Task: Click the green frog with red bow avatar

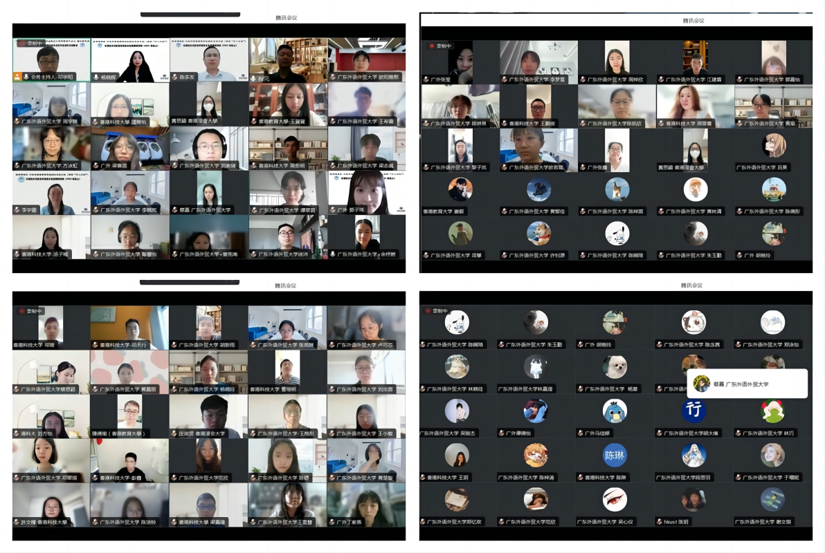Action: pos(772,411)
